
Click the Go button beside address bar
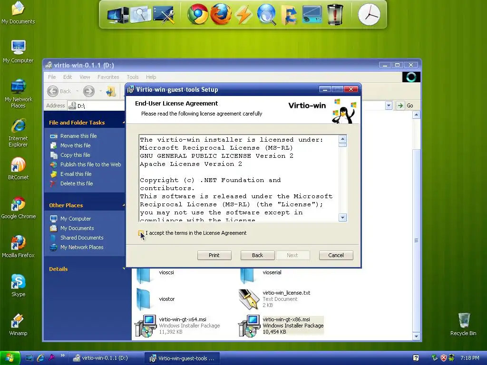point(405,106)
